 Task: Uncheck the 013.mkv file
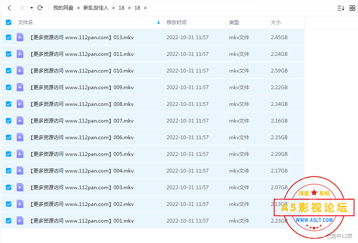(9, 37)
